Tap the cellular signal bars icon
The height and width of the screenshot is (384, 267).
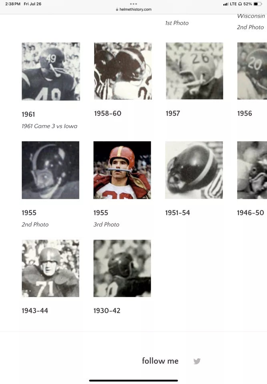225,4
